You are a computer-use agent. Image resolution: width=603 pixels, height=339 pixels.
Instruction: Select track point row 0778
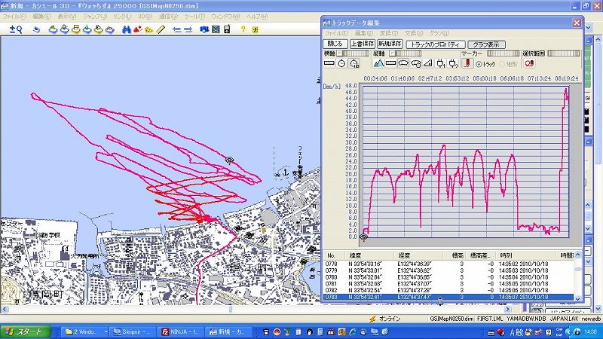[x=448, y=264]
